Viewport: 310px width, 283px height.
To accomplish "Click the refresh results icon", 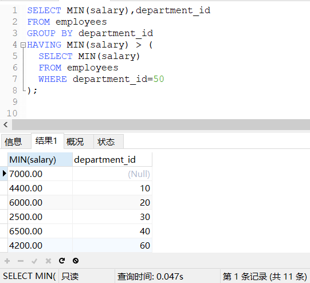I will click(62, 261).
